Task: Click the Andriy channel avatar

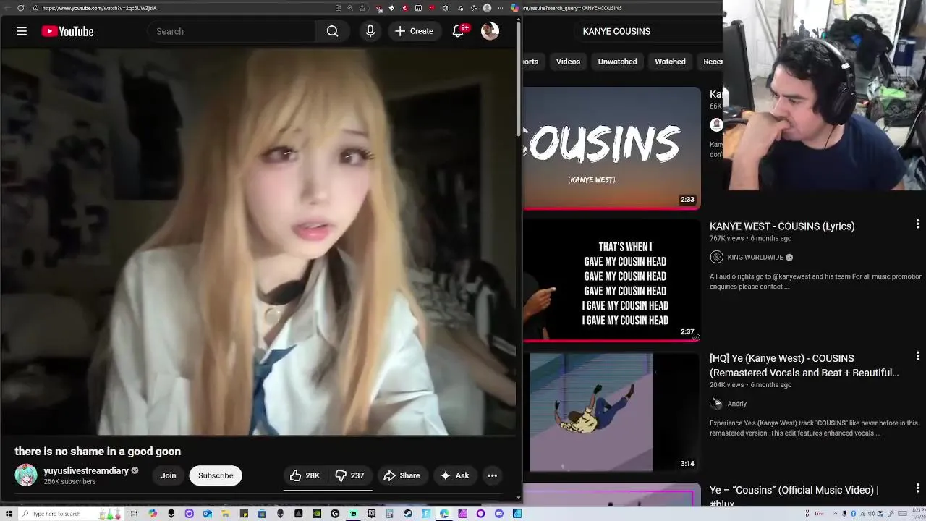Action: [x=716, y=404]
